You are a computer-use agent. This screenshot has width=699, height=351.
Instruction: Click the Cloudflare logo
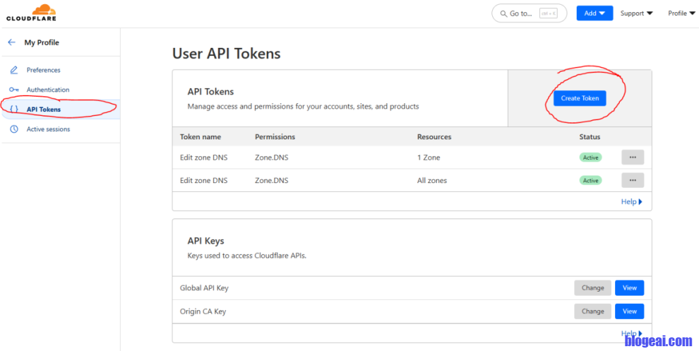31,12
